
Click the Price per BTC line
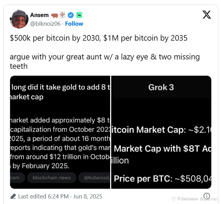pos(163,179)
